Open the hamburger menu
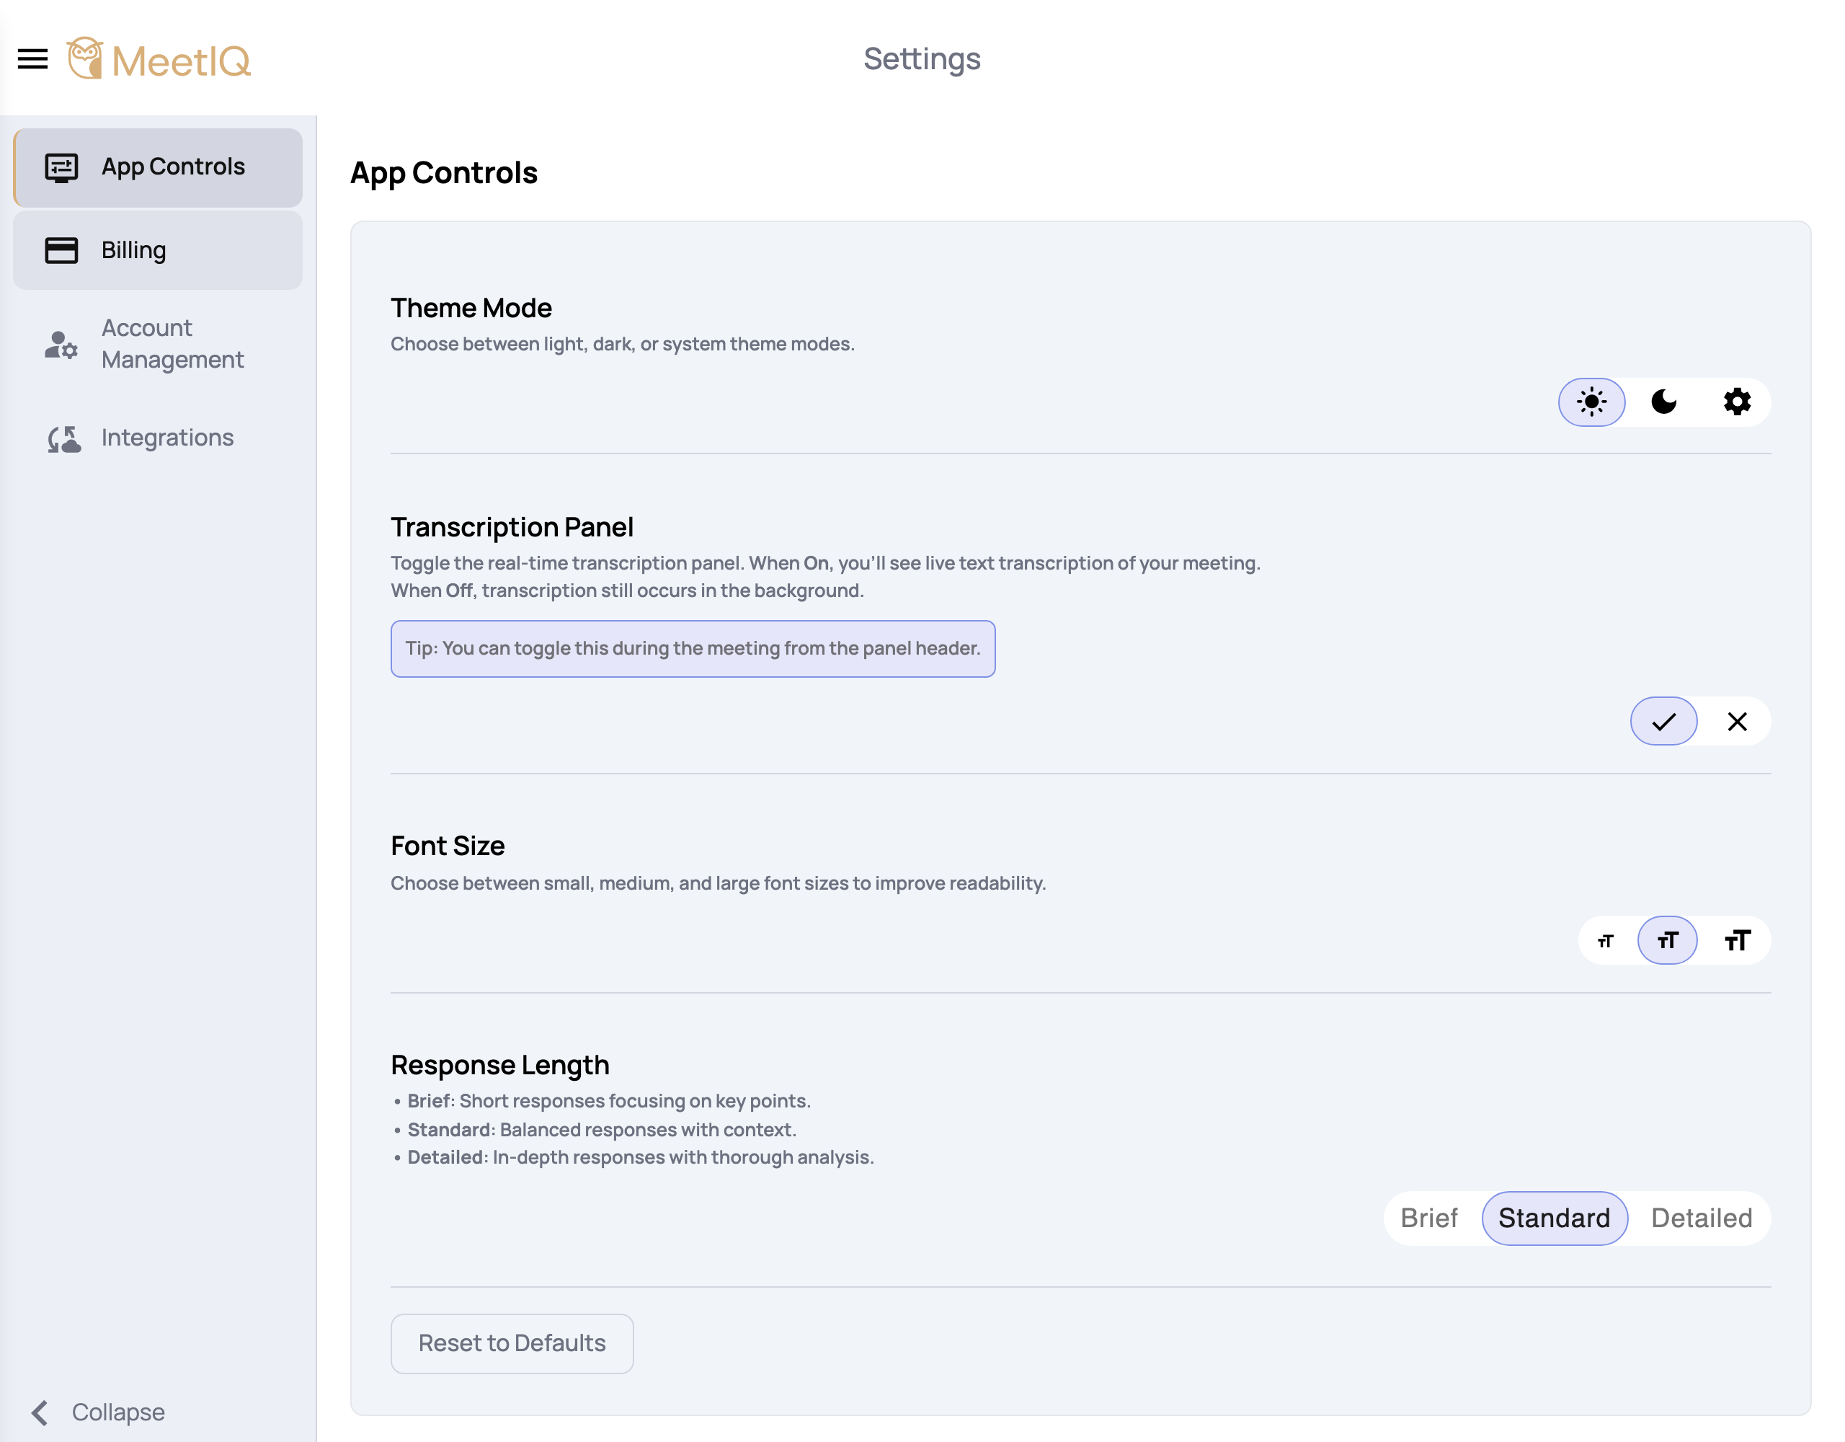The width and height of the screenshot is (1845, 1442). [33, 59]
